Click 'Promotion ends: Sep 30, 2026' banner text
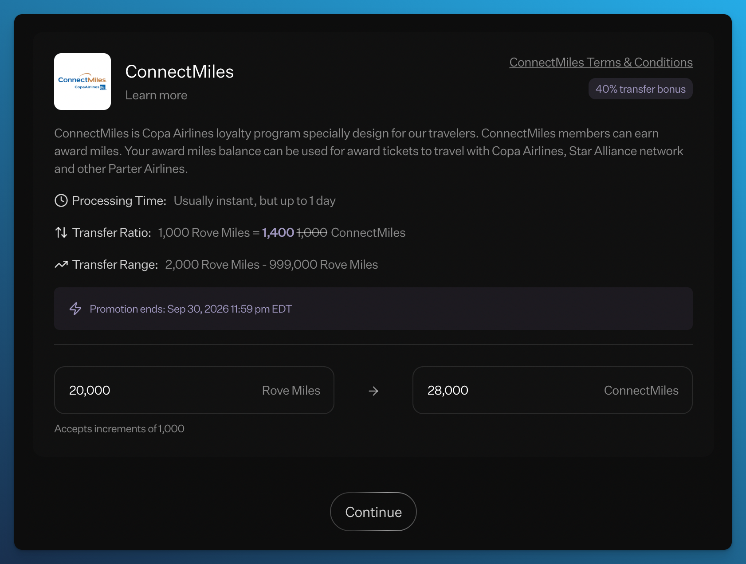The image size is (746, 564). (x=191, y=309)
